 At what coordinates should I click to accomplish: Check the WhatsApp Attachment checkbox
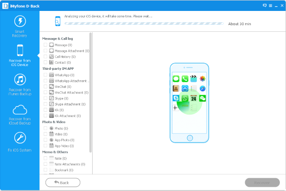46,81
